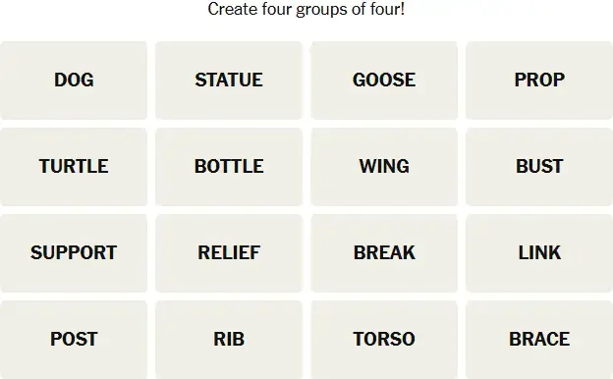Tap the tile between SUPPORT and BREAK
The width and height of the screenshot is (613, 379).
point(229,253)
